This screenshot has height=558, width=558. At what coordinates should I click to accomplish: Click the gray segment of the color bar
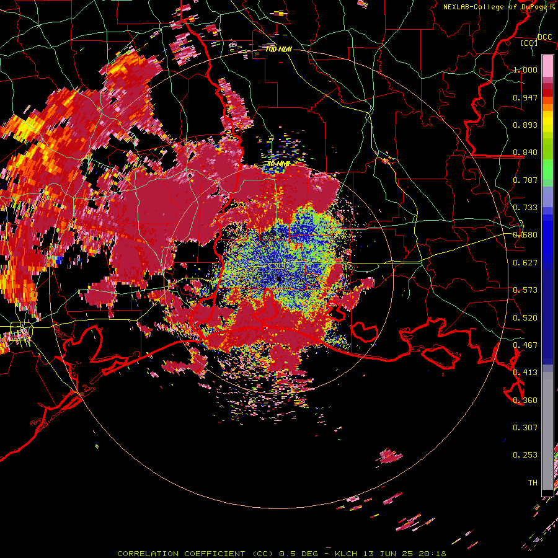547,431
